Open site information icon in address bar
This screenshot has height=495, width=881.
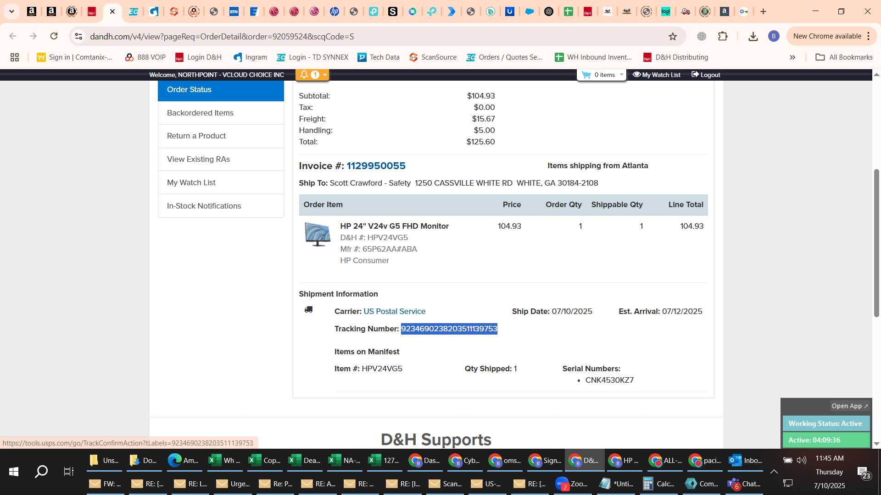[78, 36]
